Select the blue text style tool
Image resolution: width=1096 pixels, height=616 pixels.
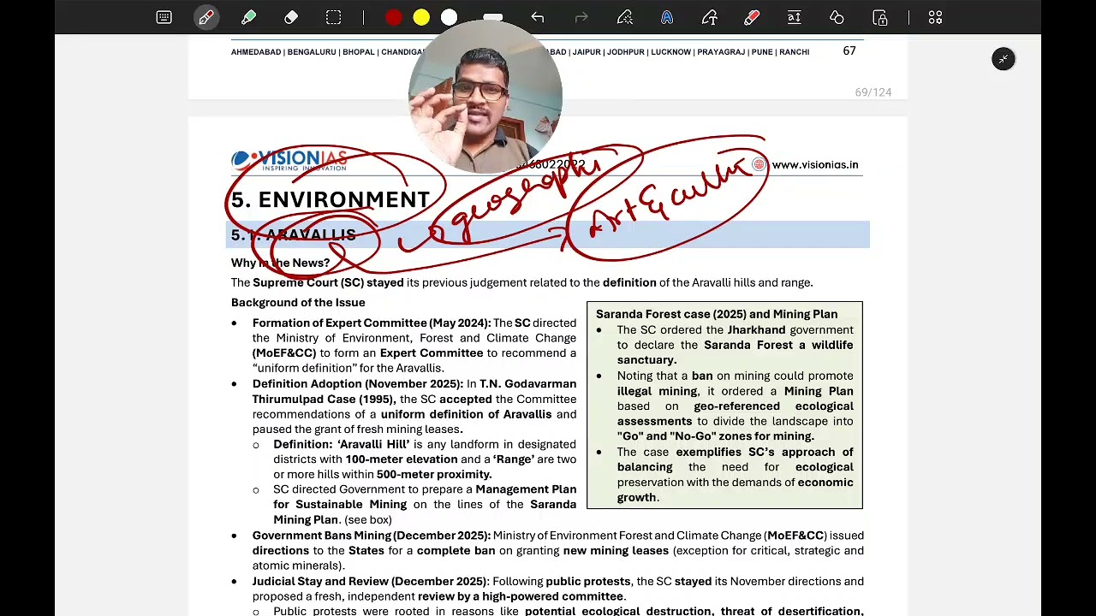[x=667, y=17]
